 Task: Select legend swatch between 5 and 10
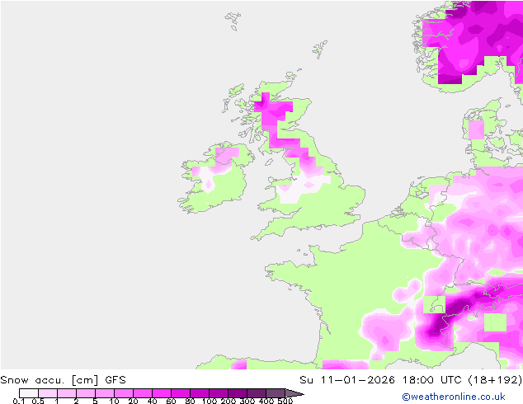[105, 393]
